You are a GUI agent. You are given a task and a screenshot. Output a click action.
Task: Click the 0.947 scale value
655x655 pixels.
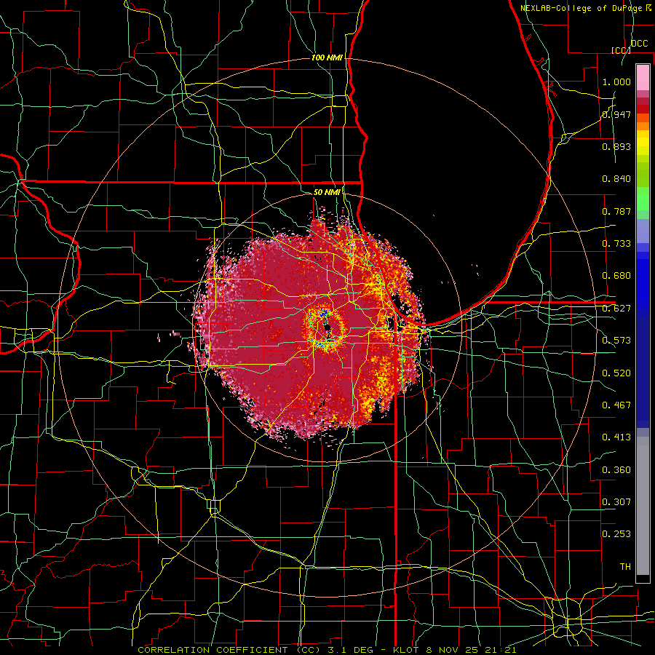[x=616, y=114]
